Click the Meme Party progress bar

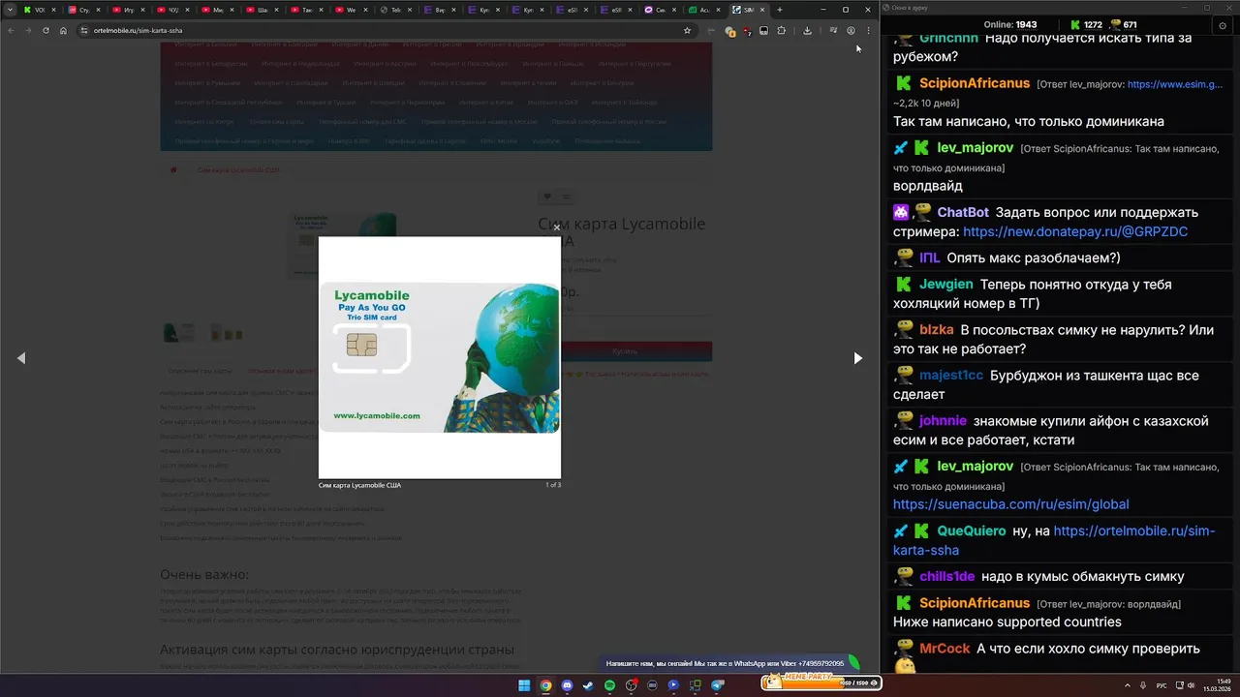[x=821, y=682]
